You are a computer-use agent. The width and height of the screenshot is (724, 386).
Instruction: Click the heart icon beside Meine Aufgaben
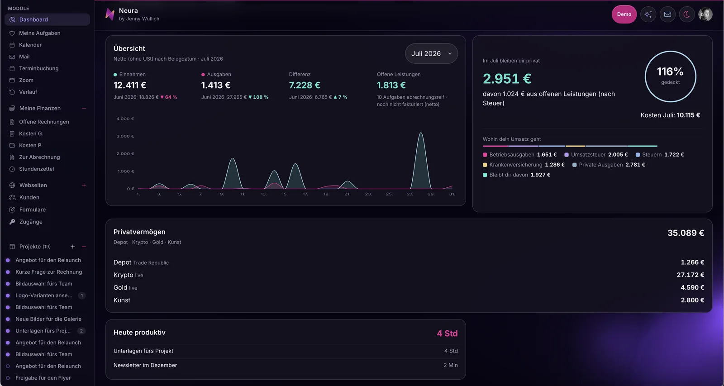tap(12, 33)
